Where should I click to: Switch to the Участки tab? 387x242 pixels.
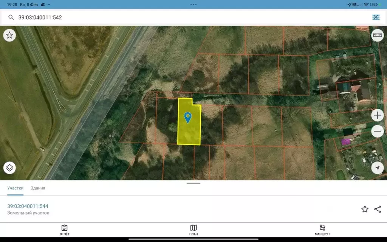coord(15,188)
